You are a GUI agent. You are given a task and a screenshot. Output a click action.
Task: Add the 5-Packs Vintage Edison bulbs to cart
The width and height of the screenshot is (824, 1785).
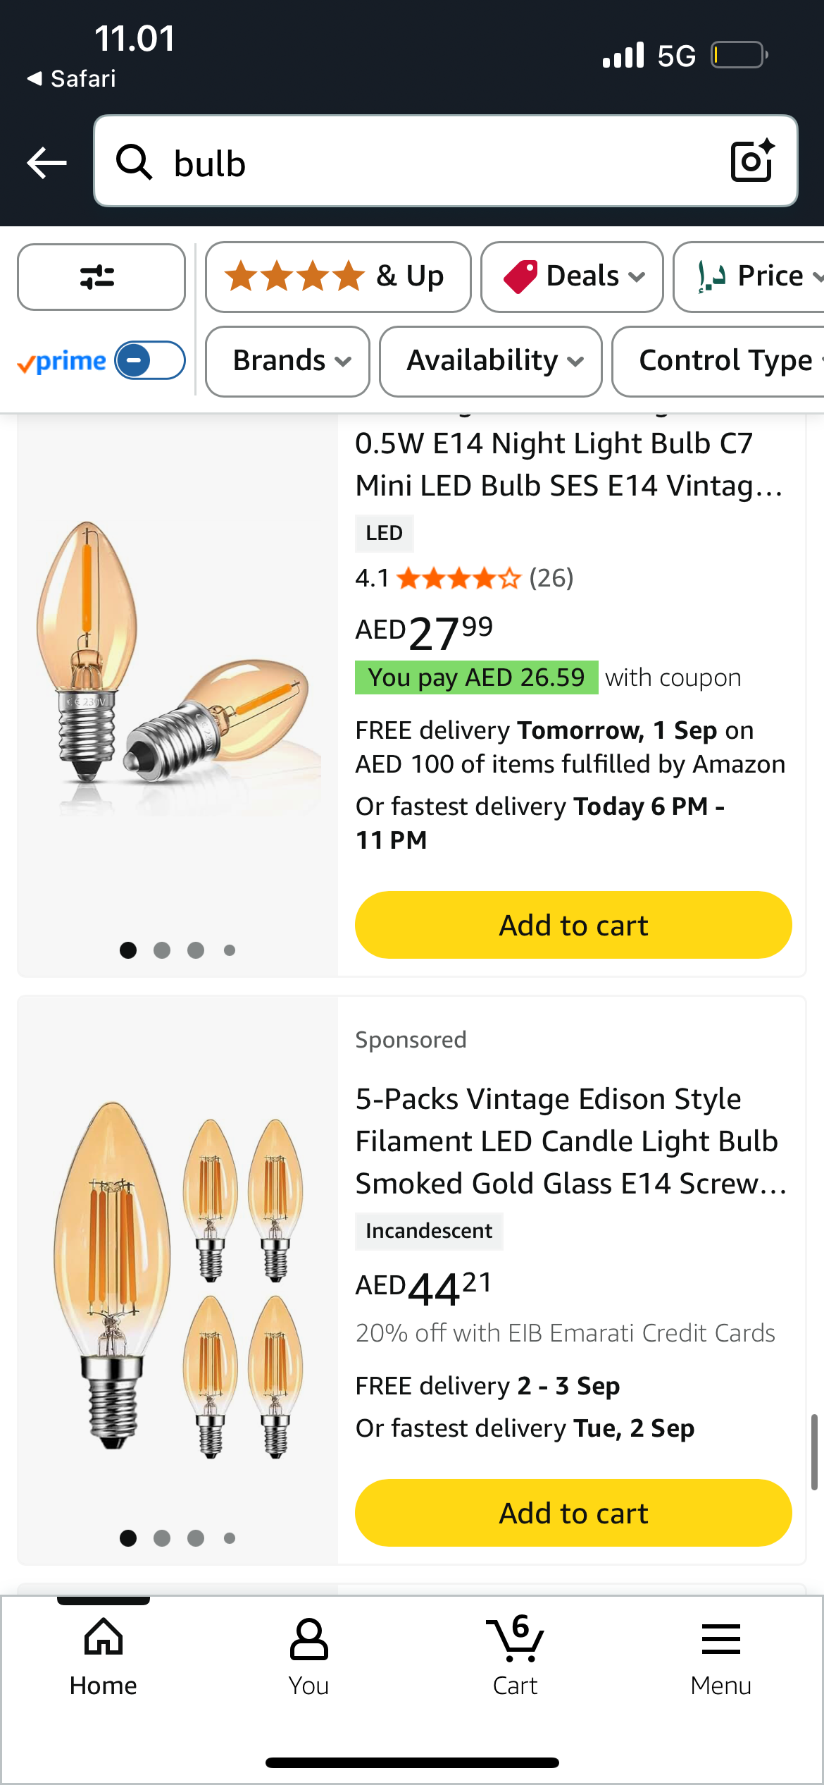tap(573, 1513)
